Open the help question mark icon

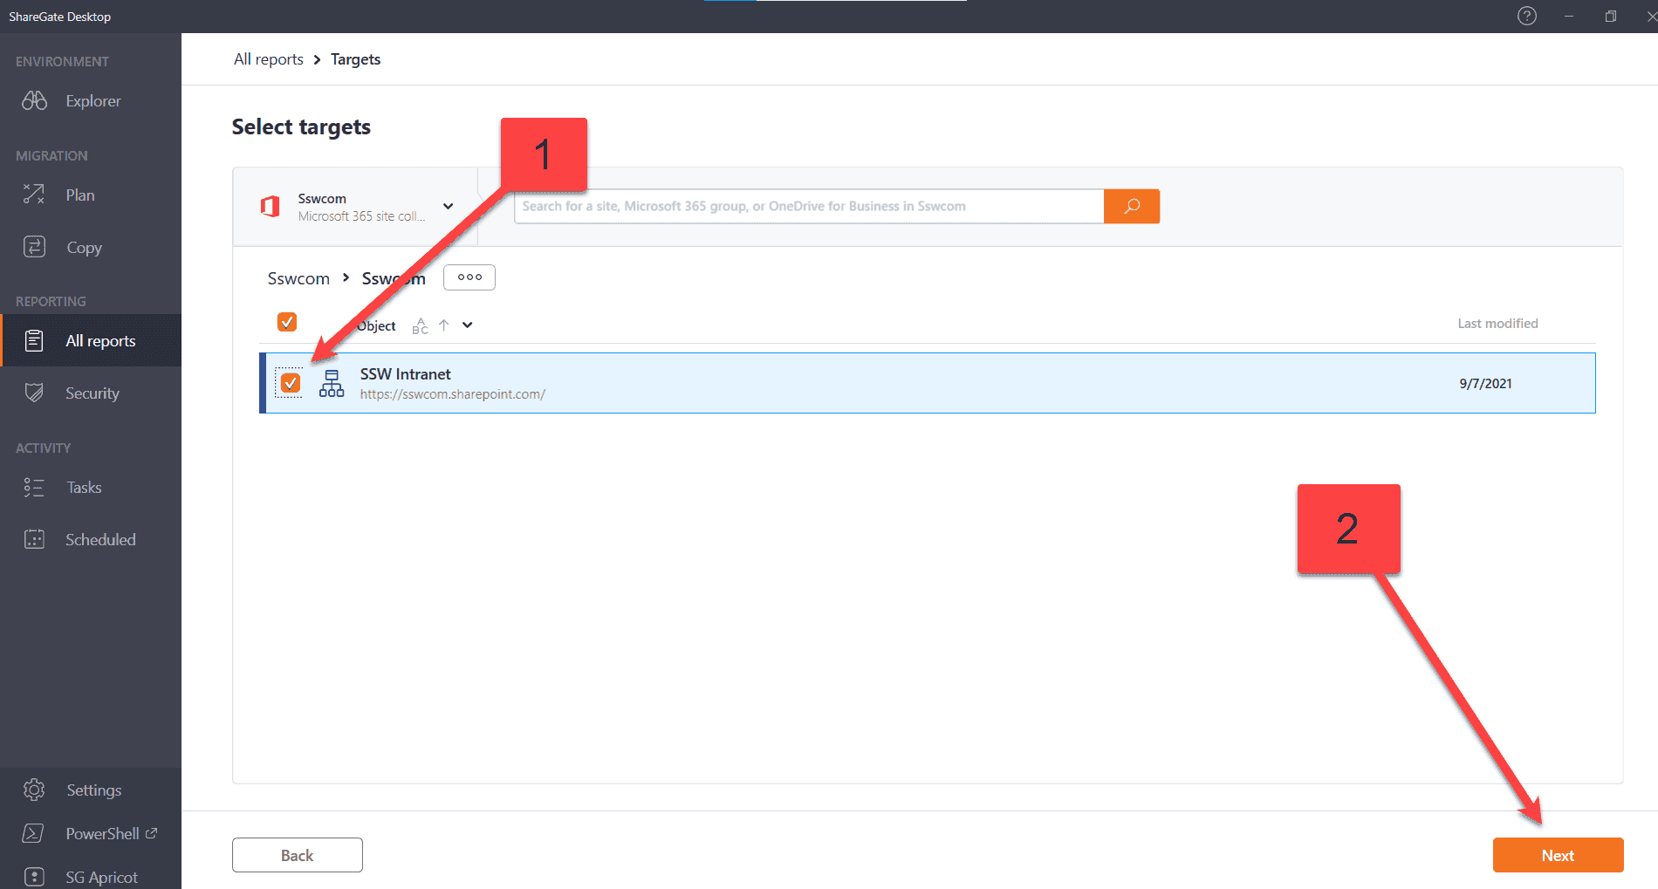pyautogui.click(x=1526, y=17)
